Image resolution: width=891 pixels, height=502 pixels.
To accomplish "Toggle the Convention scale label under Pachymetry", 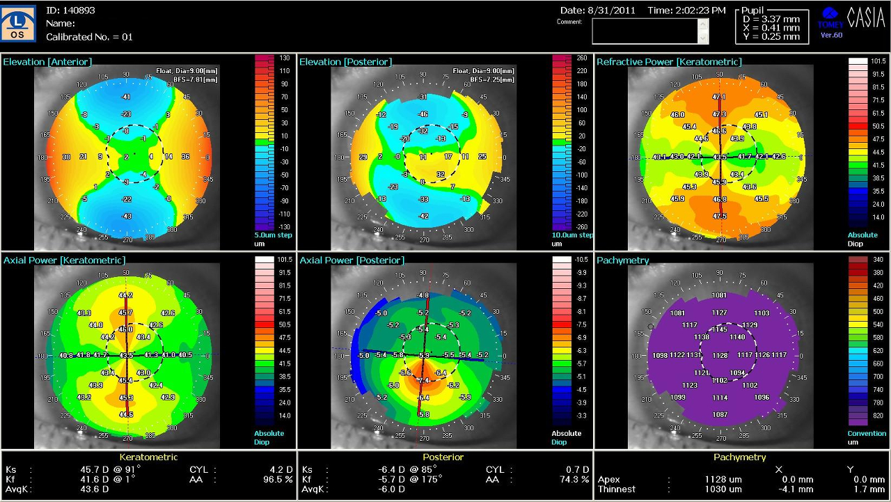I will point(867,434).
